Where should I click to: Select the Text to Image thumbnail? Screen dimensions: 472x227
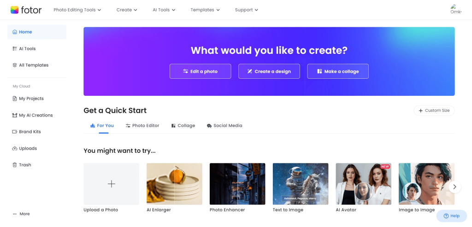pos(301,184)
